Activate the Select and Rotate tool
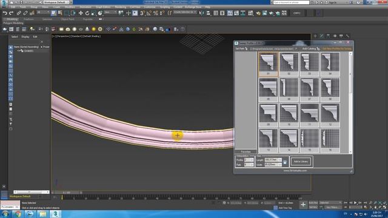The width and height of the screenshot is (388, 218). [87, 13]
